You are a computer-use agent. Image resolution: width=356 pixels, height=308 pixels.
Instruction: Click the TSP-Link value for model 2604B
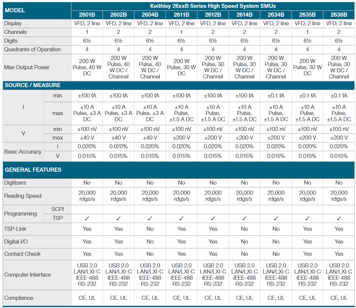[150, 229]
